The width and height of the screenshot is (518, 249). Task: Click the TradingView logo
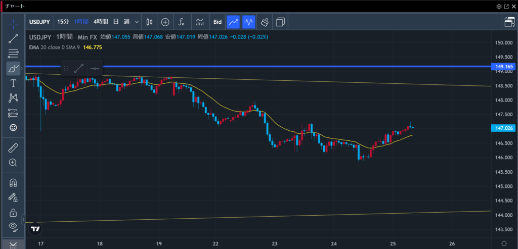point(35,229)
